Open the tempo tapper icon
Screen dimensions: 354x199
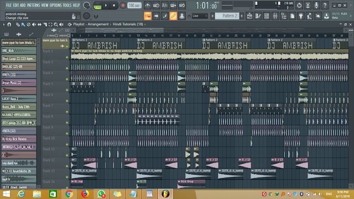(x=309, y=16)
